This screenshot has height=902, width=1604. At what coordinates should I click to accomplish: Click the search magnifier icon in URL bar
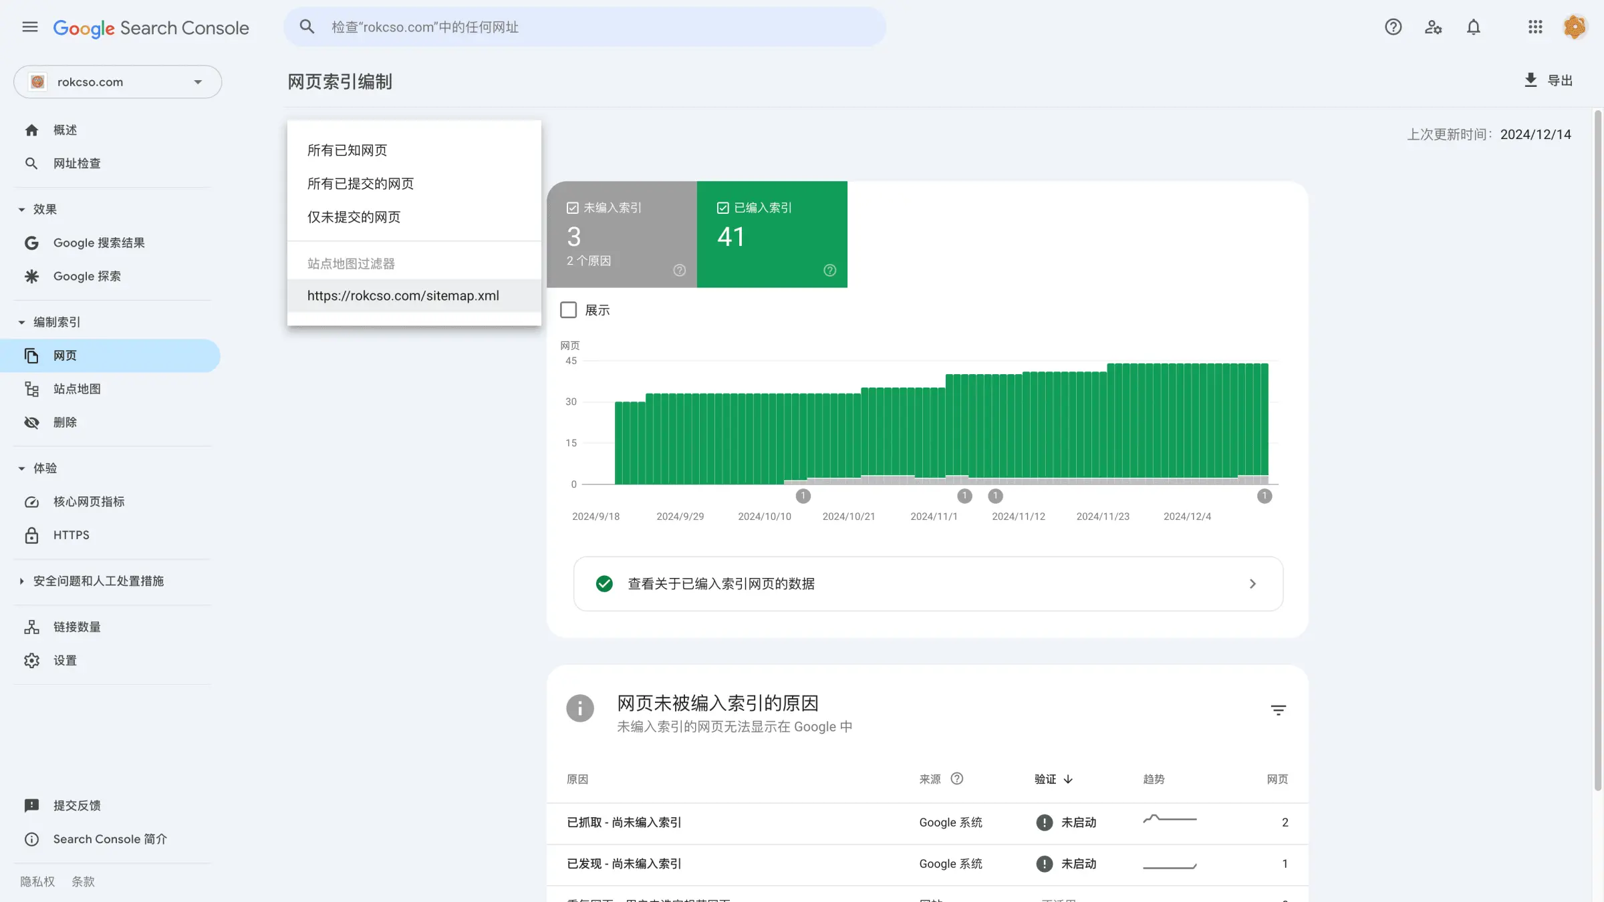pyautogui.click(x=307, y=27)
